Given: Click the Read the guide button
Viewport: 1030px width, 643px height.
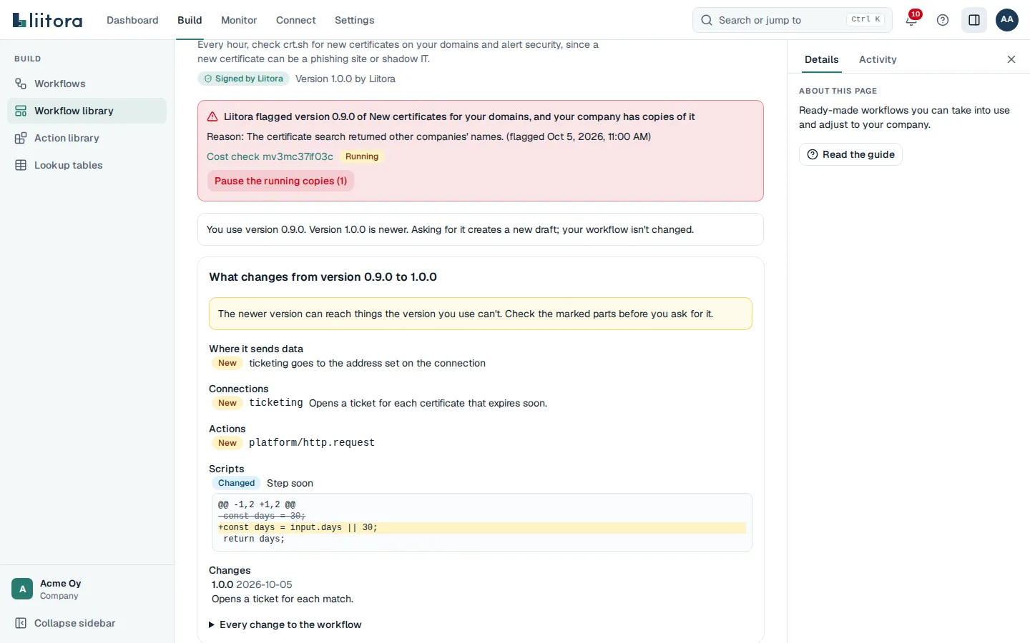Looking at the screenshot, I should [x=850, y=154].
